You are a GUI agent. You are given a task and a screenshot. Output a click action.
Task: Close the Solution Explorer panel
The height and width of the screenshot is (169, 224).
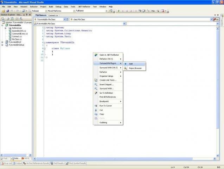30,15
